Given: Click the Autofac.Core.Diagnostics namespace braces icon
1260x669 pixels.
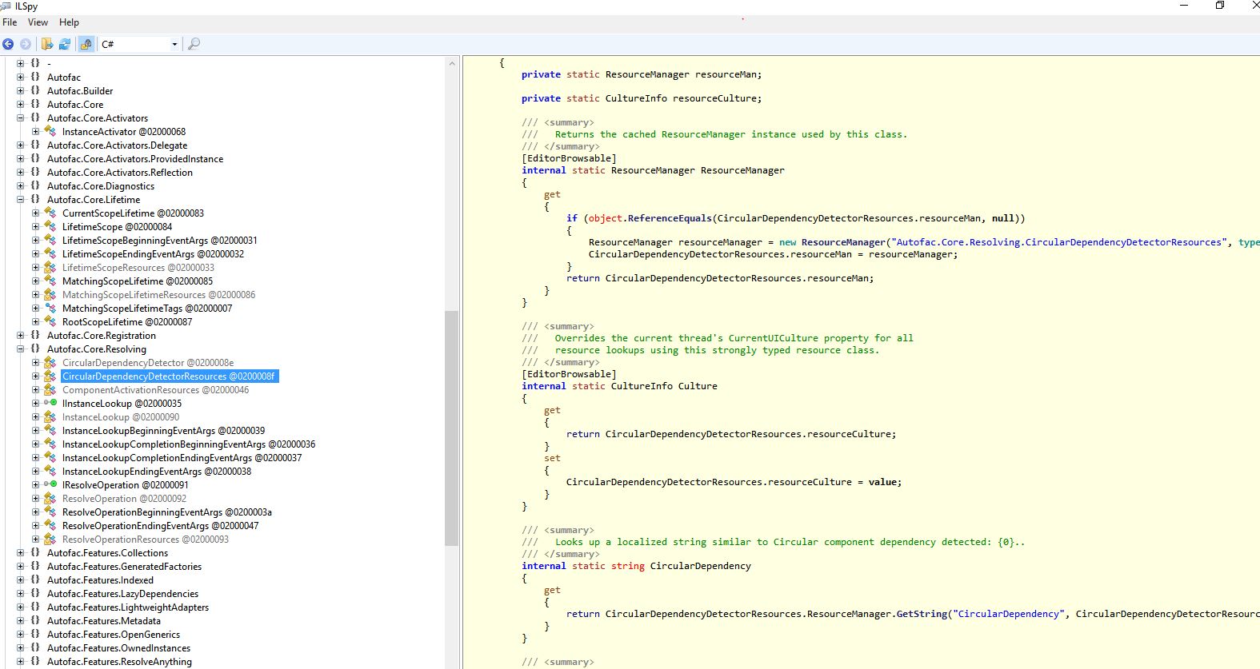Looking at the screenshot, I should click(x=35, y=186).
